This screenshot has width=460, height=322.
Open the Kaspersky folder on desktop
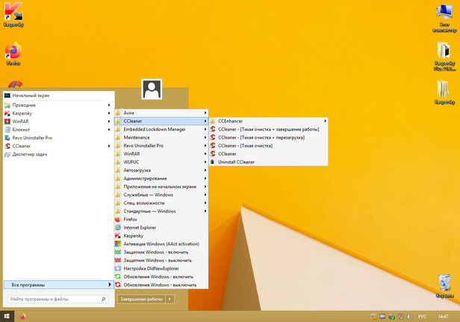444,92
